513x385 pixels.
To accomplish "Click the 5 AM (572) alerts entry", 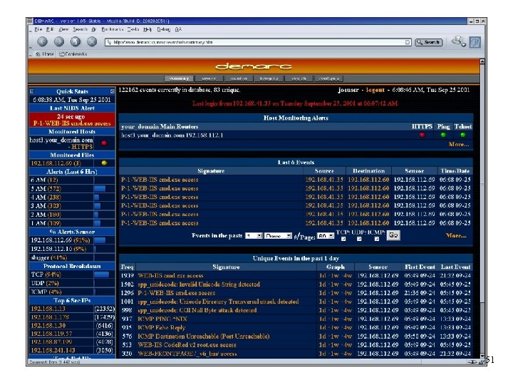I will pos(46,188).
